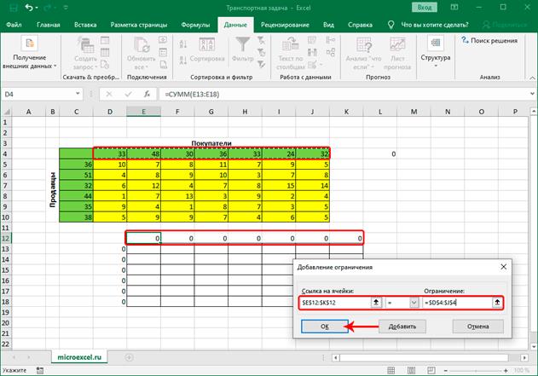Click the add new sheet plus icon
Screen dimensions: 538x376
tap(129, 357)
